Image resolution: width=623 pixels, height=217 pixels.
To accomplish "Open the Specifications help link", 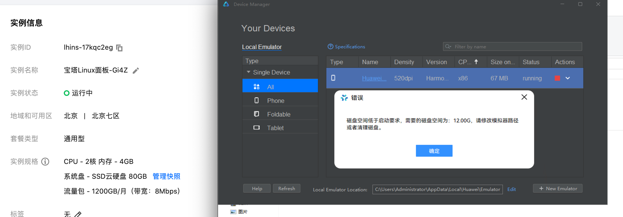I will click(x=346, y=47).
